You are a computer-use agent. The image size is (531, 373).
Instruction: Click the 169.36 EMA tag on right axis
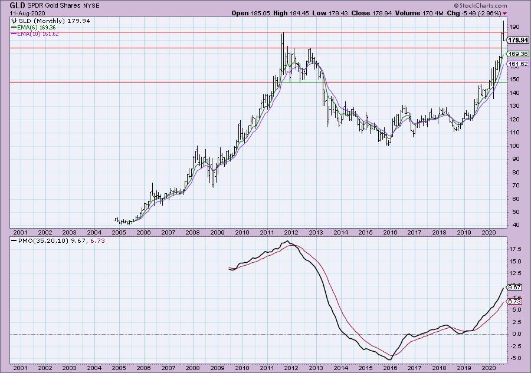pyautogui.click(x=518, y=54)
